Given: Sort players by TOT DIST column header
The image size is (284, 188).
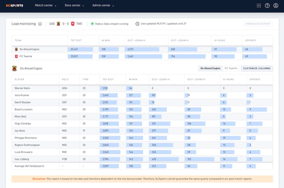Looking at the screenshot, I should click(108, 79).
